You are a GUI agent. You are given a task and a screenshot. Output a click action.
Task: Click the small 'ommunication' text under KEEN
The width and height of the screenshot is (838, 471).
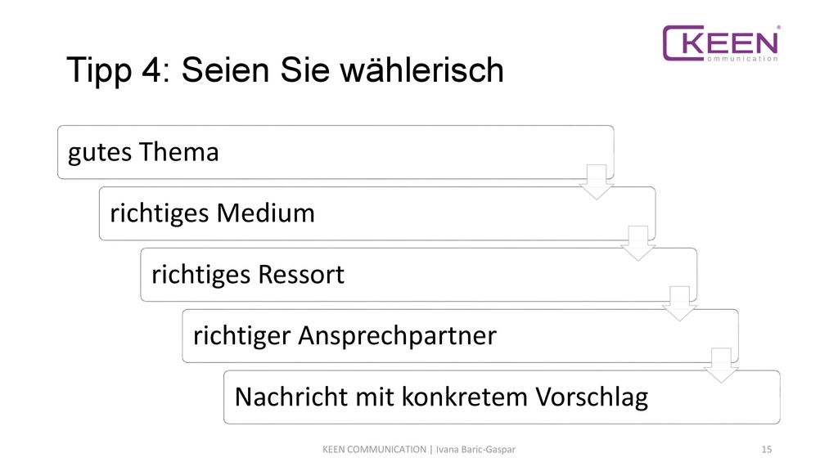(742, 59)
